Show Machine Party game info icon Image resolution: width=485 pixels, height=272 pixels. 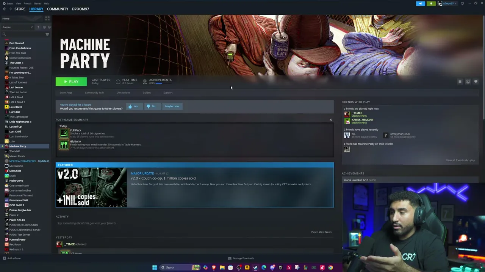tap(468, 82)
